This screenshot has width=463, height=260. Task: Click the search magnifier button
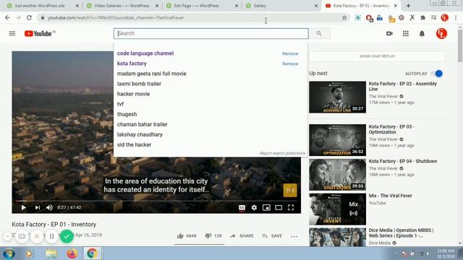click(x=319, y=34)
